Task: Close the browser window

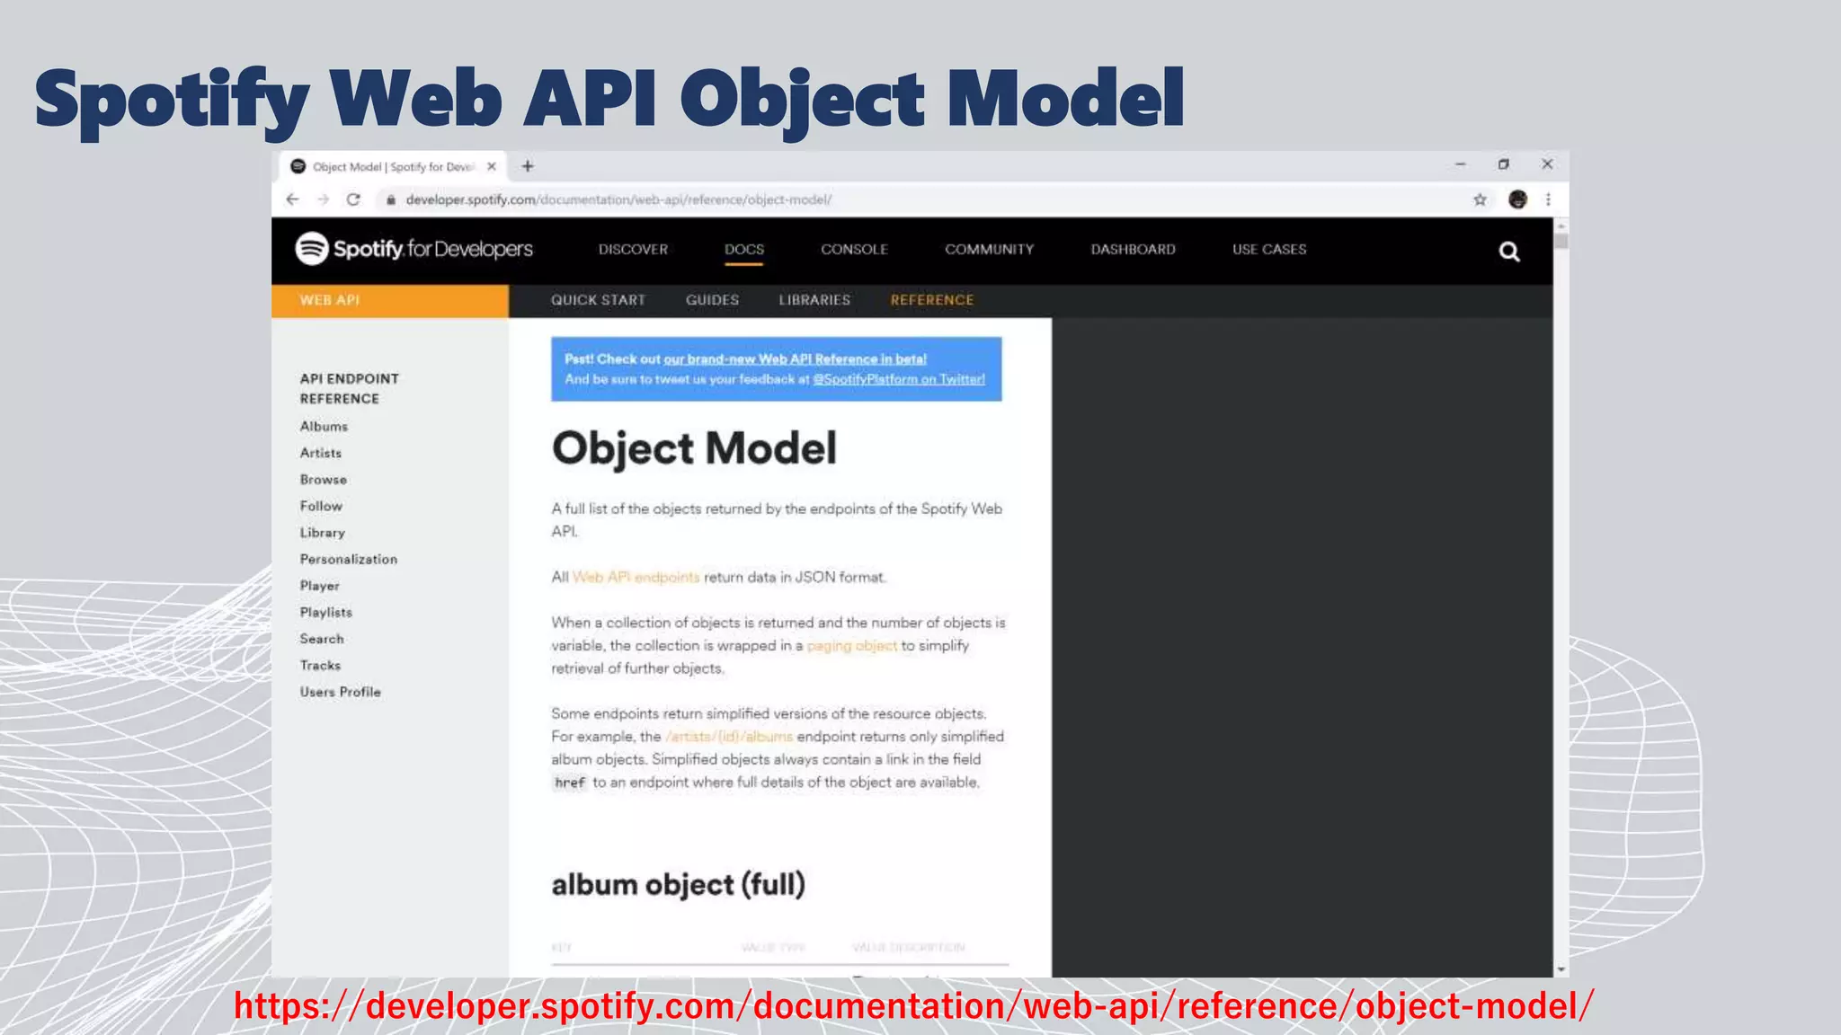Action: coord(1547,164)
